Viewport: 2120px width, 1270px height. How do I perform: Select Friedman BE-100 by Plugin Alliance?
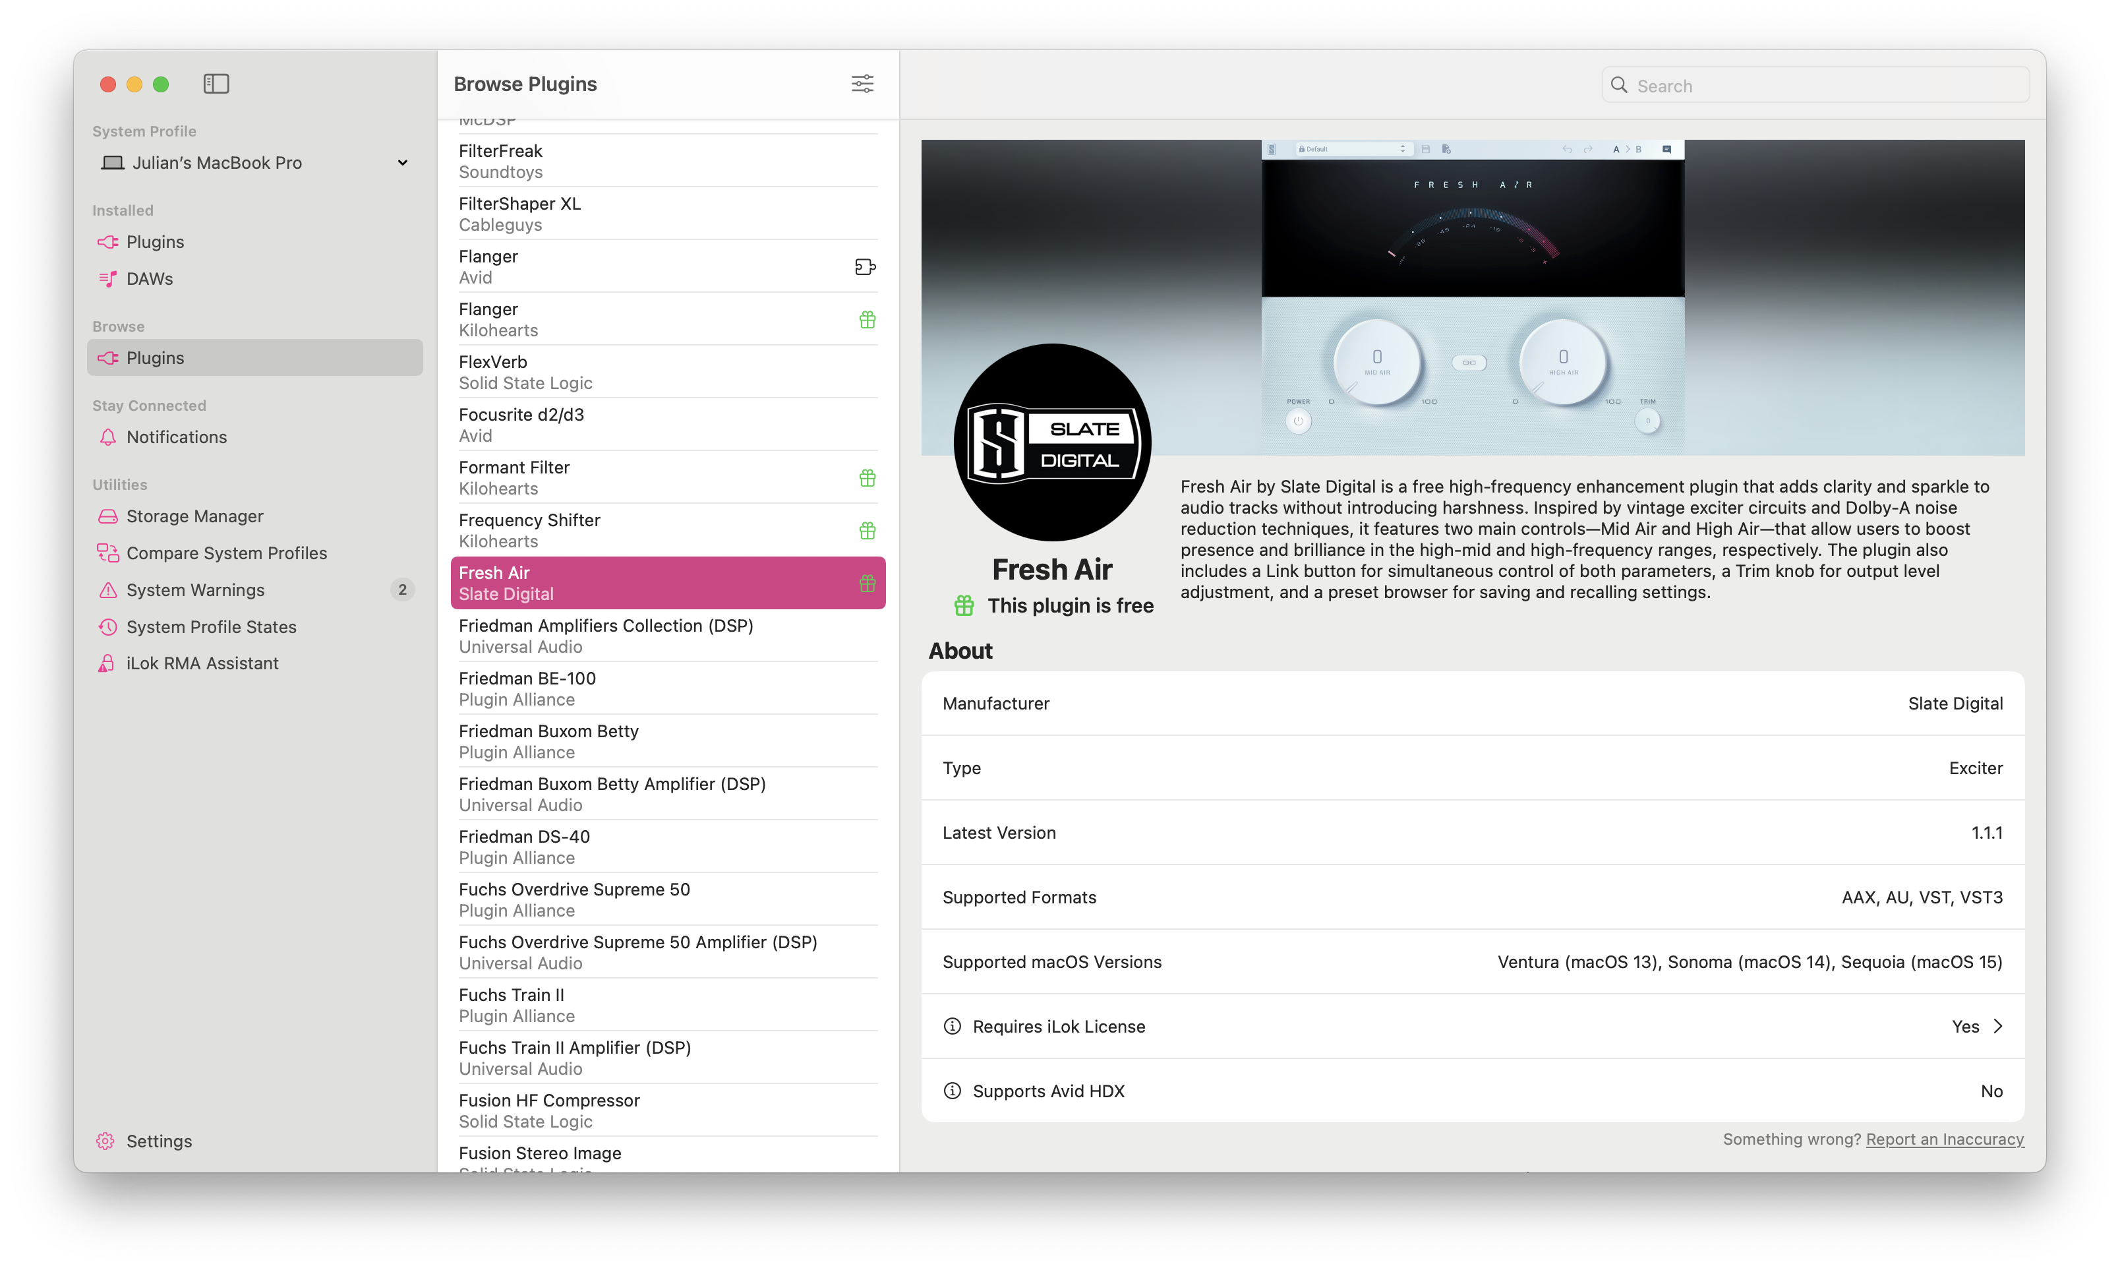click(668, 689)
